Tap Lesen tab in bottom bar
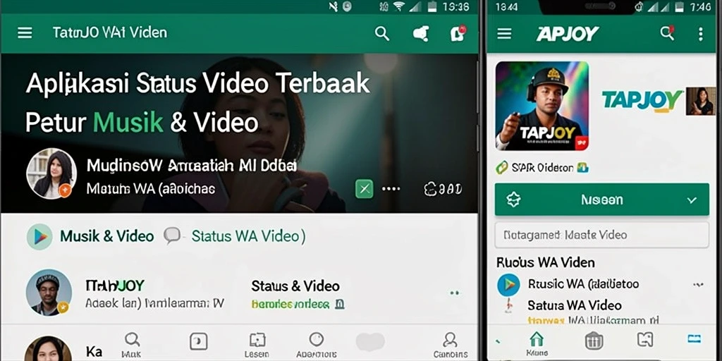The image size is (722, 361). pyautogui.click(x=257, y=345)
